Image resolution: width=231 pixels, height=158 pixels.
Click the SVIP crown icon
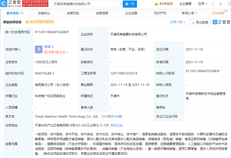click(156, 4)
